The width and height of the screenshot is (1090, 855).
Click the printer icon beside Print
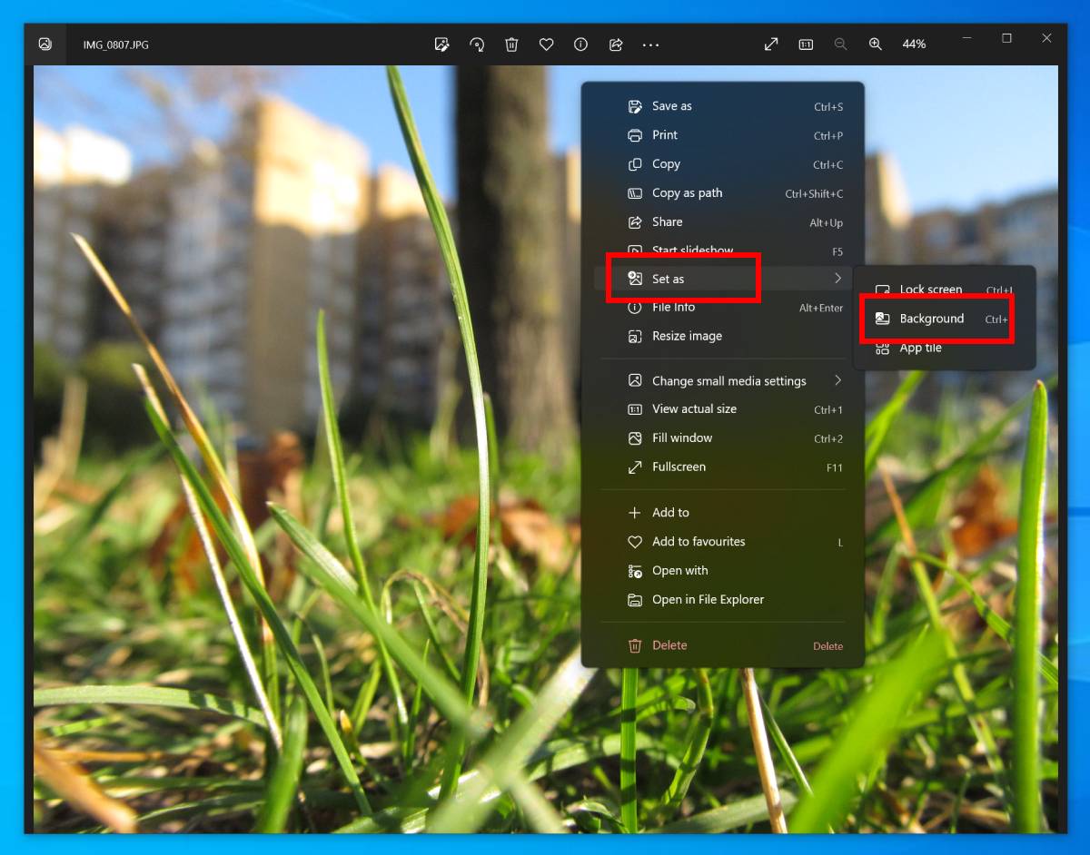(635, 135)
